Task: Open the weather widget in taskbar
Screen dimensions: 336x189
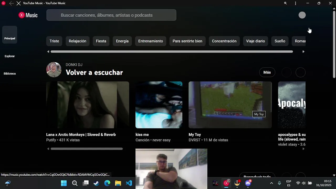Action: (x=8, y=183)
